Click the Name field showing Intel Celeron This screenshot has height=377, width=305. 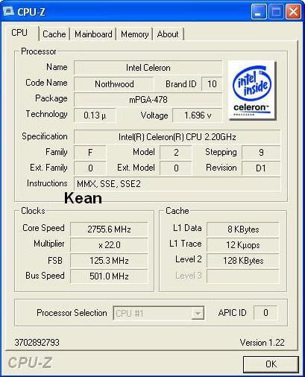(148, 68)
